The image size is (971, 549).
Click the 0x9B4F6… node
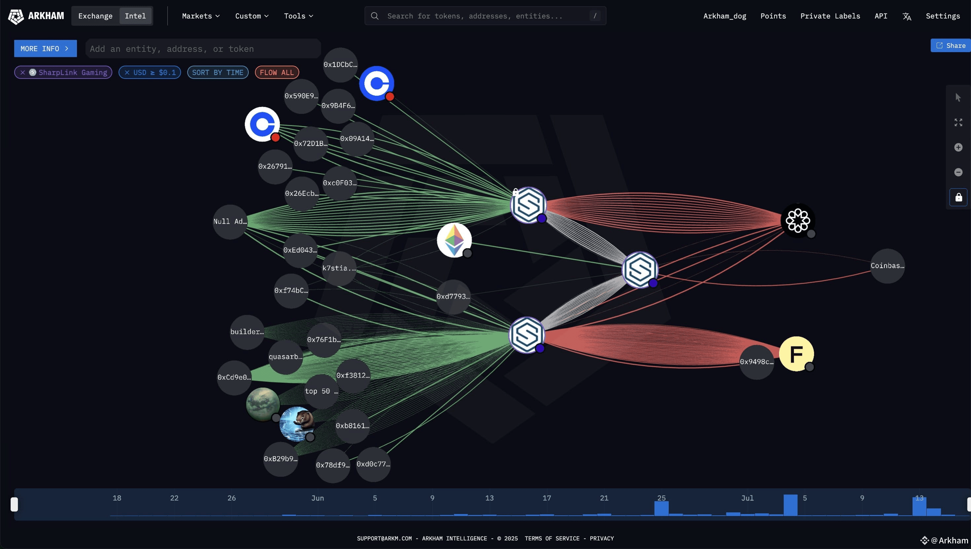(338, 106)
